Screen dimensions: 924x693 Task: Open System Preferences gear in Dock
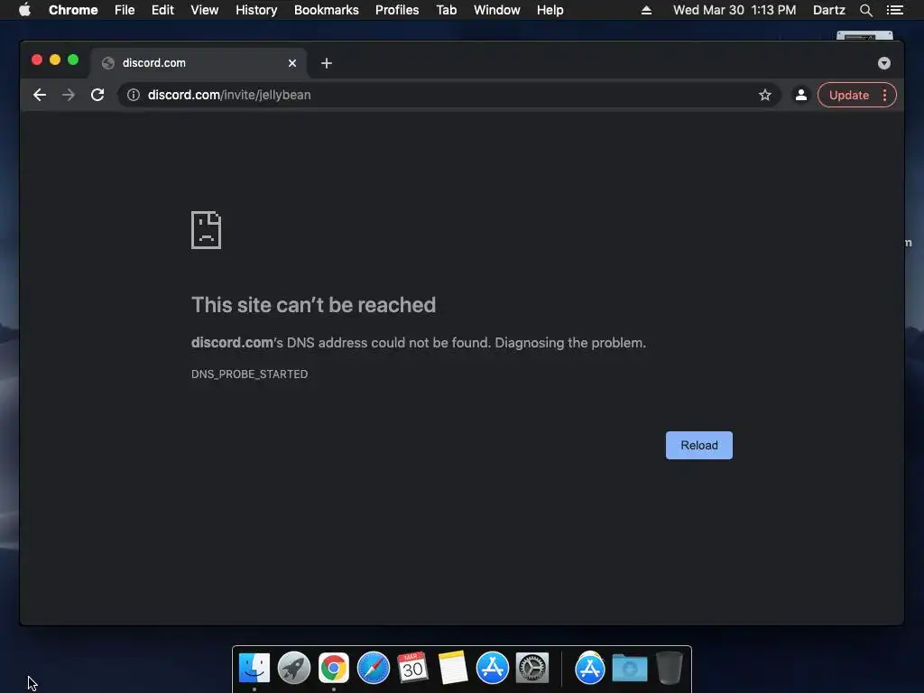532,669
